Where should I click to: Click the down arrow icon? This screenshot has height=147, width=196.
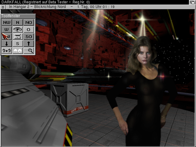(6, 43)
